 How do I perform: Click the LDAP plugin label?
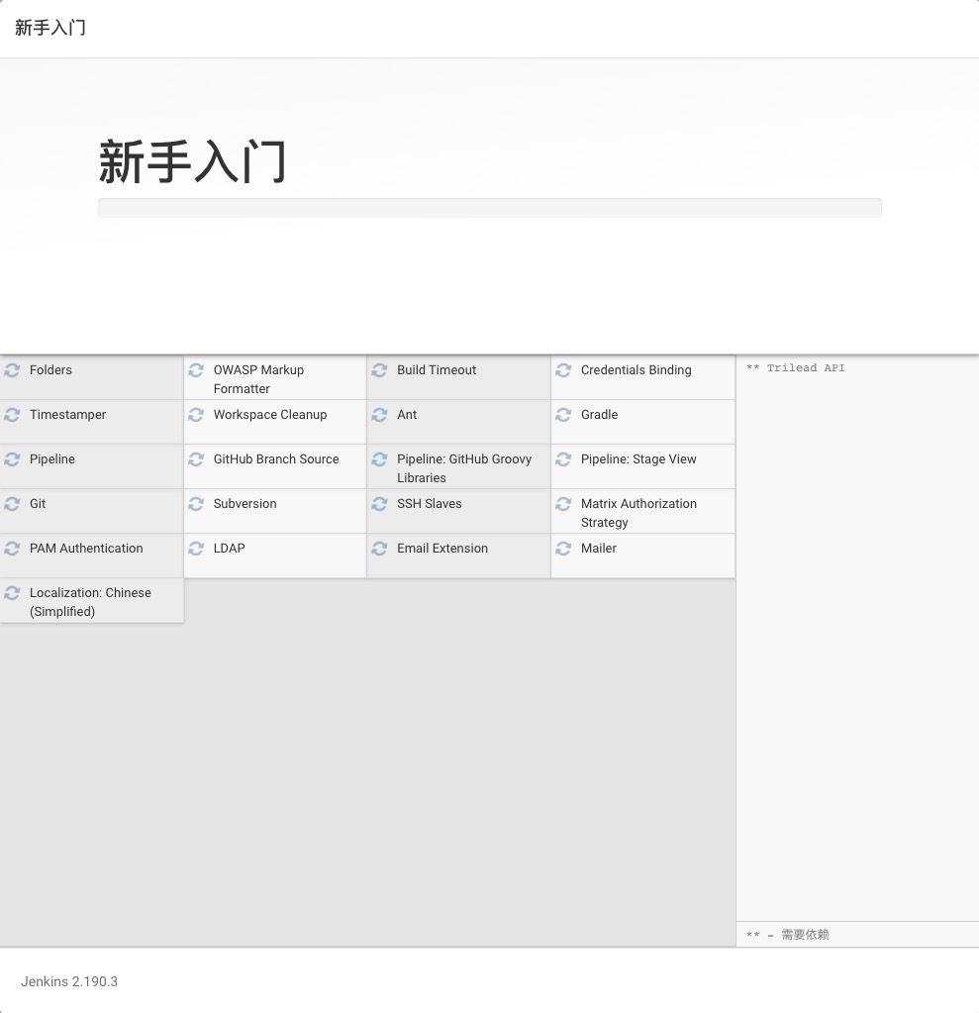(230, 549)
